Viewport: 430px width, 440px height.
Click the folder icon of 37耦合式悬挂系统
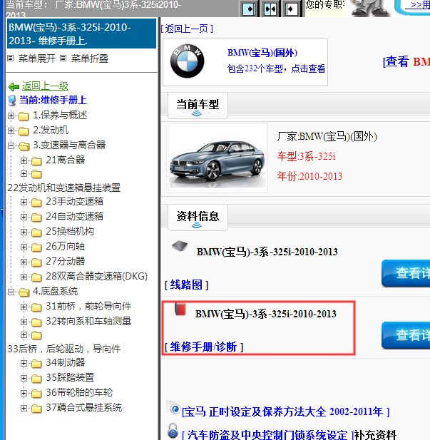pos(36,409)
